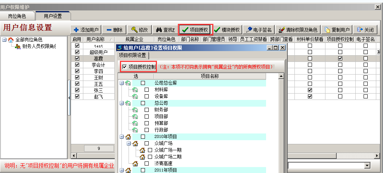Click the 复制用户 copy user button
383x173 pixels.
click(337, 30)
